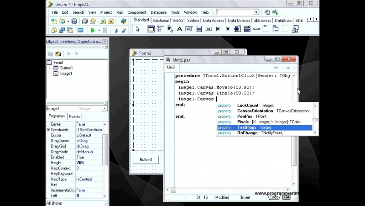Select the Frames component icon
Viewport: 365px width, 206px height.
pyautogui.click(x=151, y=29)
